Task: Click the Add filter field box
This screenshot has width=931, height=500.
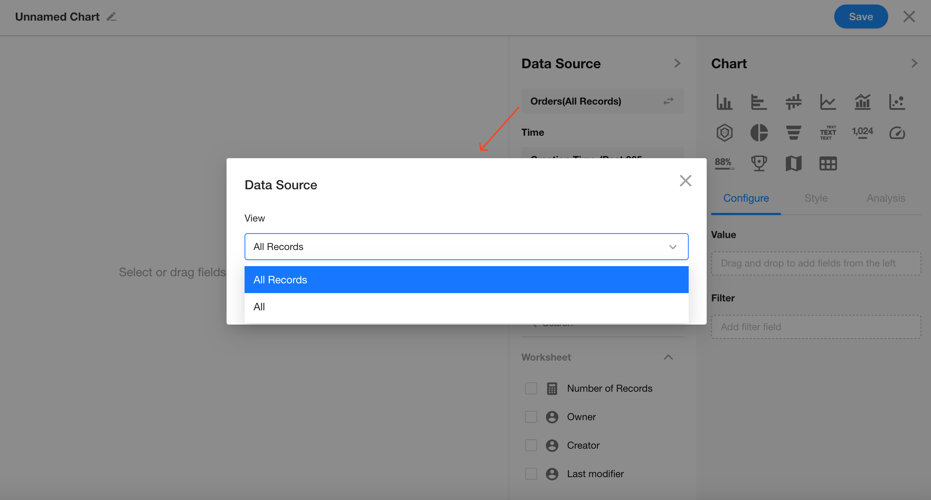Action: click(x=816, y=327)
